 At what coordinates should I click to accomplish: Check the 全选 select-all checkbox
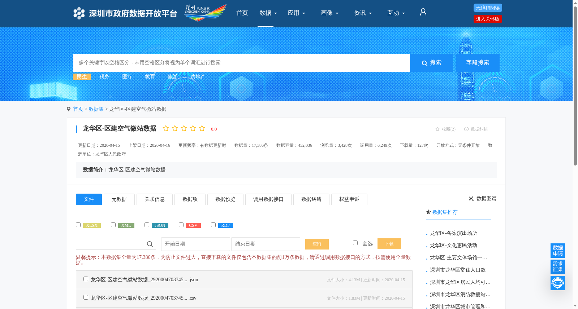point(355,243)
